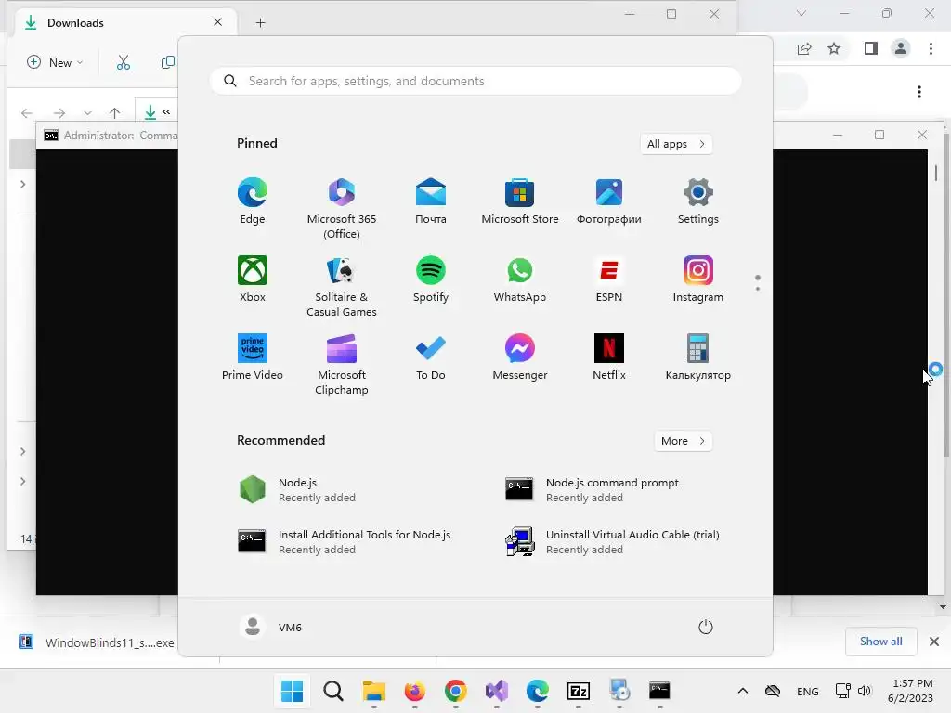Expand the first File Explorer navigation pane item
This screenshot has height=713, width=951.
coord(22,185)
